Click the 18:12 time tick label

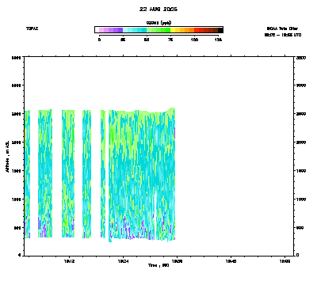coord(70,261)
